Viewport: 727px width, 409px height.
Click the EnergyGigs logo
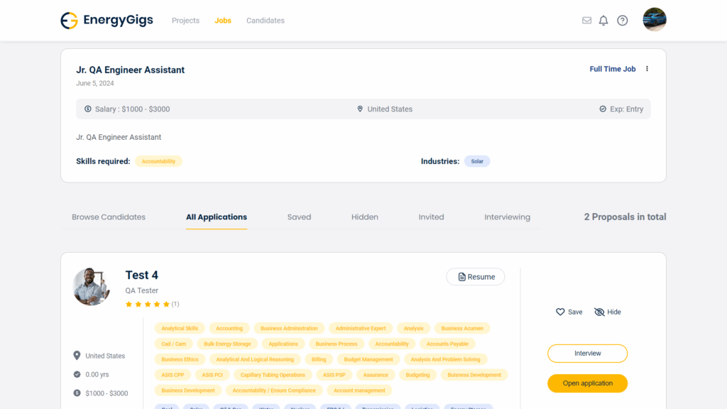(106, 21)
